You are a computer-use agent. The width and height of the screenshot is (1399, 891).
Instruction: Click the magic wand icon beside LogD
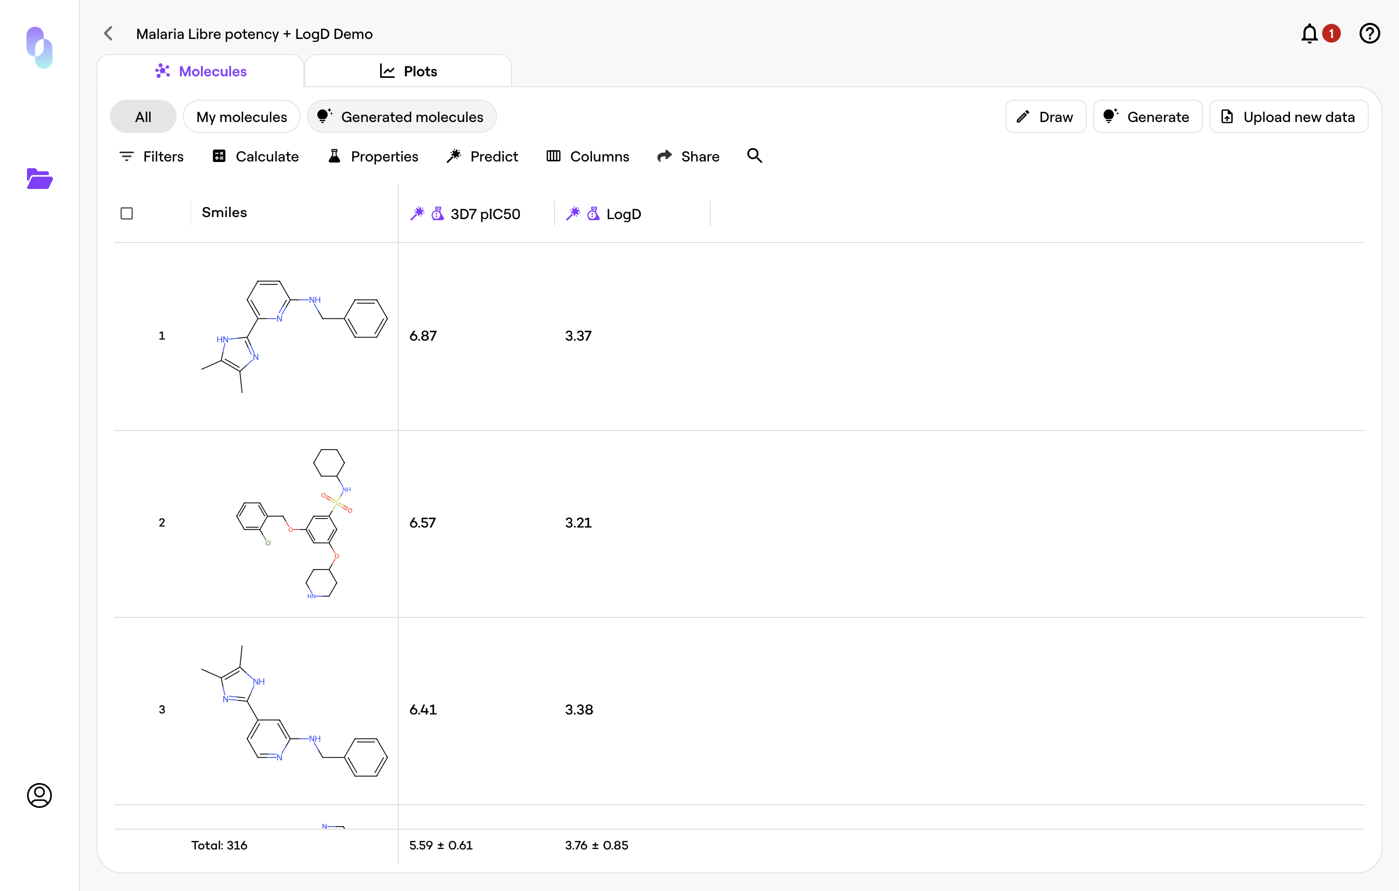pyautogui.click(x=573, y=214)
